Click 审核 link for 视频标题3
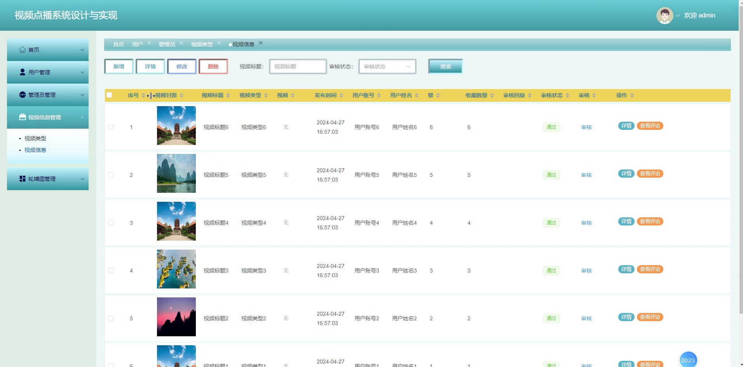Screen dimensions: 743x367 [586, 271]
